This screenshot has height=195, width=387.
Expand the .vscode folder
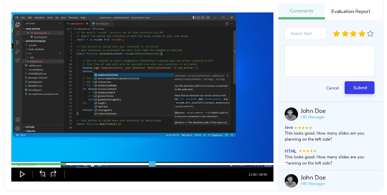(32, 45)
